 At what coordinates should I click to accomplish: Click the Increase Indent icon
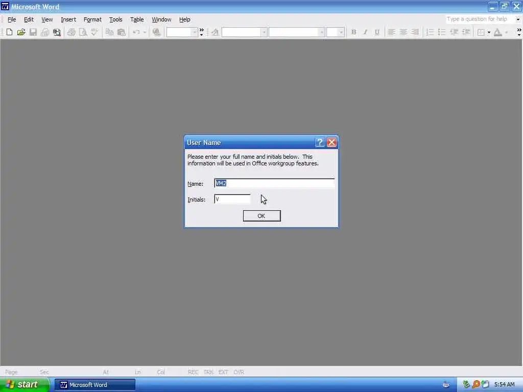pos(466,32)
